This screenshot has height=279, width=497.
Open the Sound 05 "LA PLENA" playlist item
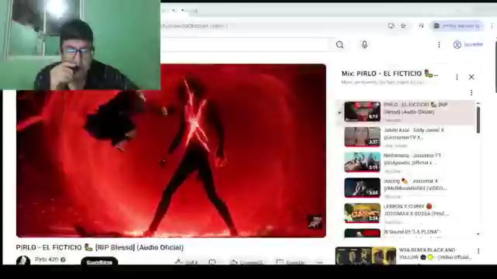[x=408, y=232]
